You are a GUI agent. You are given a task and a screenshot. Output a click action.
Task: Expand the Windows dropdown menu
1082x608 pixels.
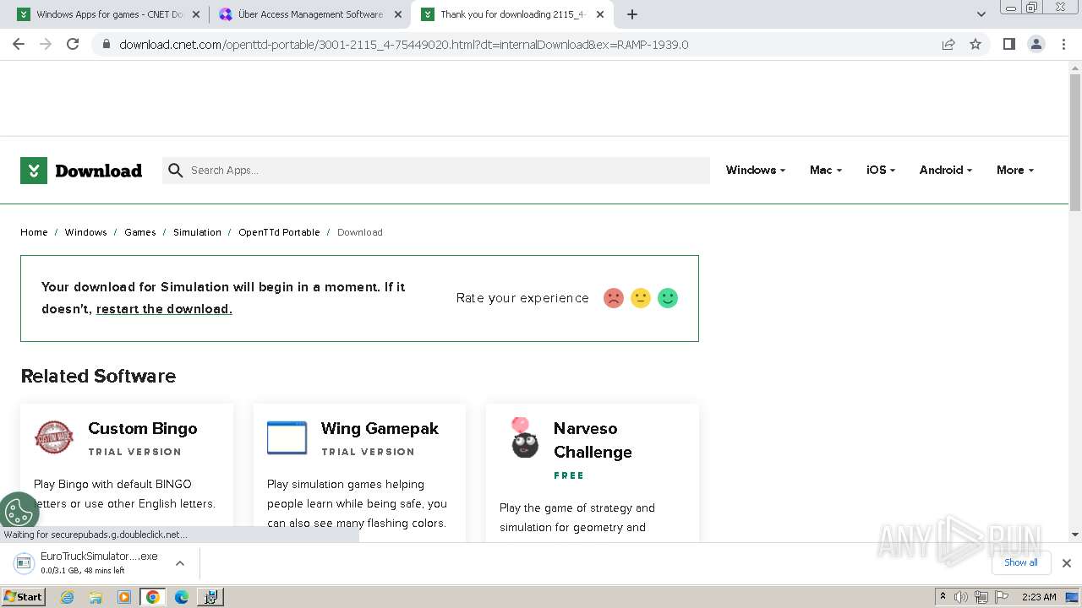click(756, 170)
